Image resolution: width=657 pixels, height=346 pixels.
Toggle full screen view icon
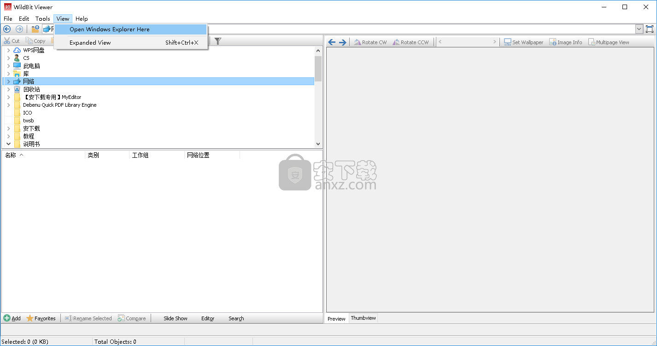pyautogui.click(x=650, y=29)
